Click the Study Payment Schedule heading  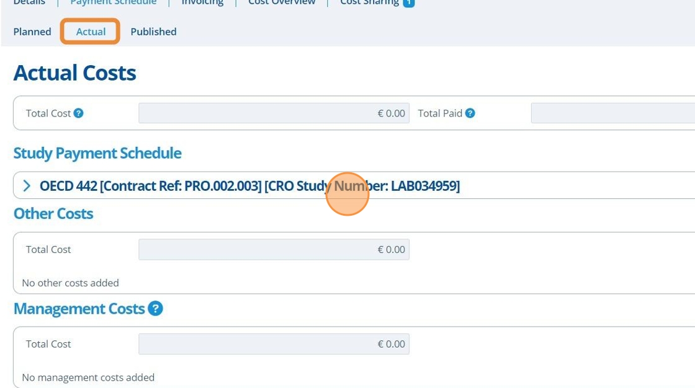click(x=97, y=153)
